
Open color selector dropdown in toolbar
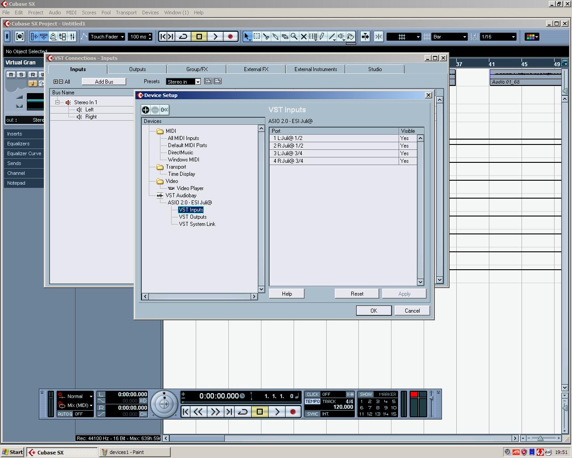point(532,37)
